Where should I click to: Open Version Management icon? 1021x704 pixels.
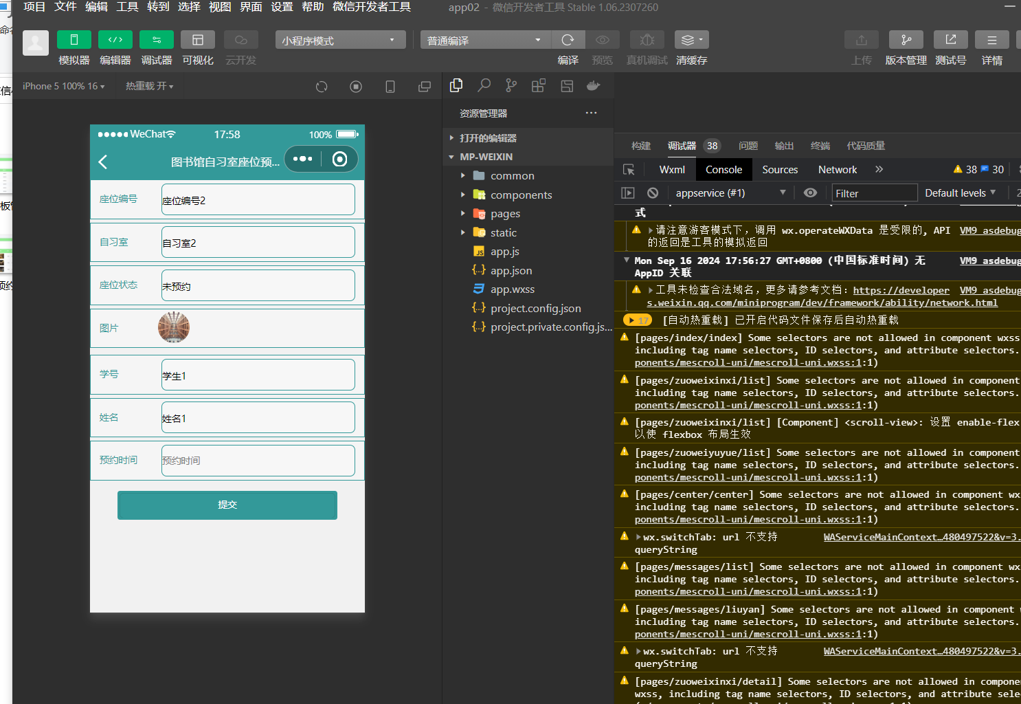pos(906,40)
